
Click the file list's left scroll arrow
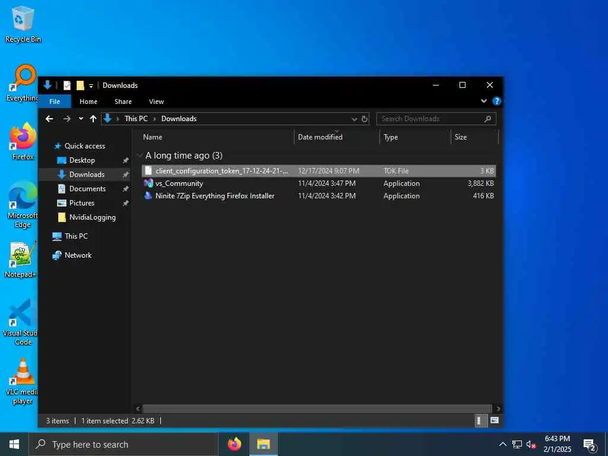138,408
